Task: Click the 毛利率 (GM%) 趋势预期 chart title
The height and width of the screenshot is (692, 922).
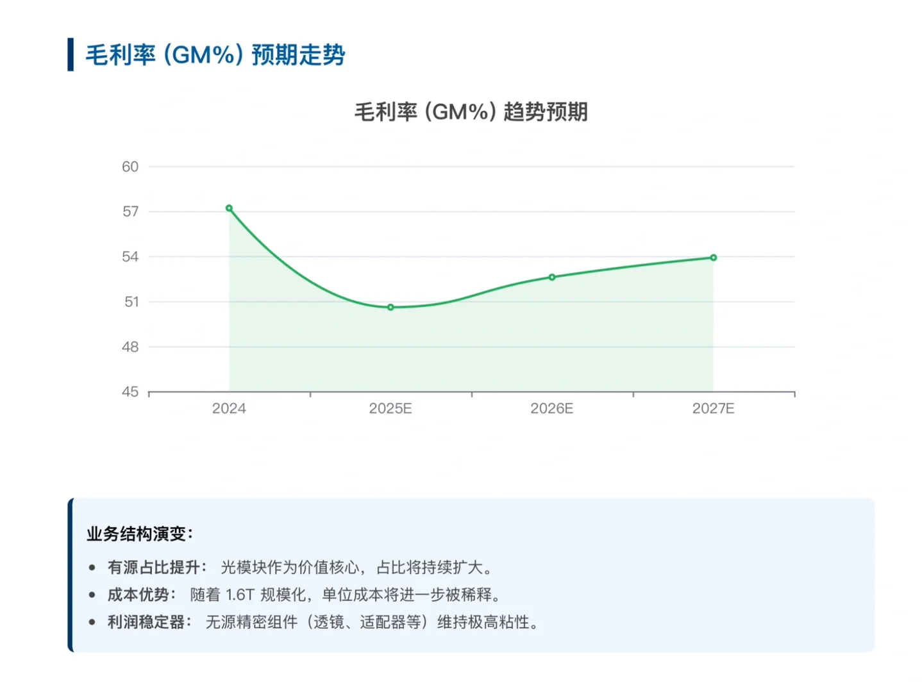Action: coord(473,111)
